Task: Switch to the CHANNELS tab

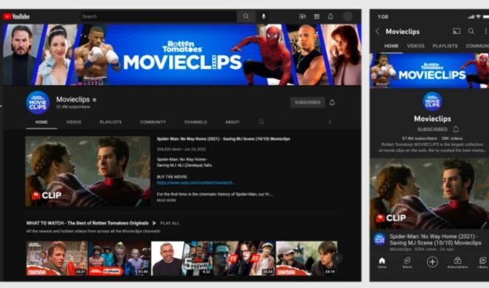Action: point(196,122)
